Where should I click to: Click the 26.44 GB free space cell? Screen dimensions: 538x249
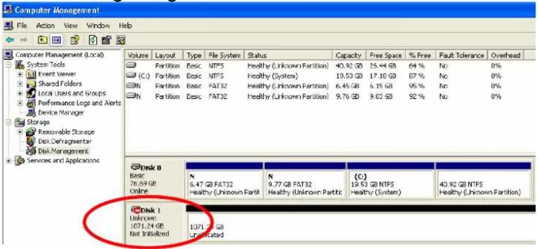coord(382,65)
